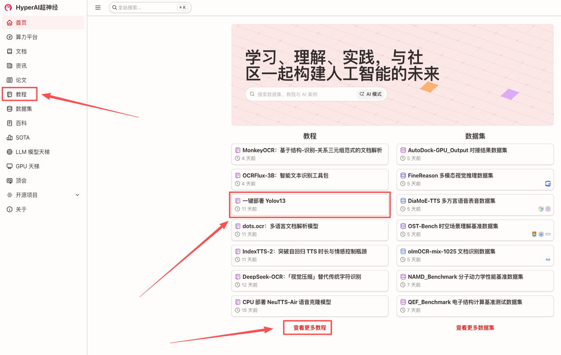Viewport: 561px width, 355px height.
Task: Click the magnifier icon in hero search bar
Action: [x=252, y=94]
